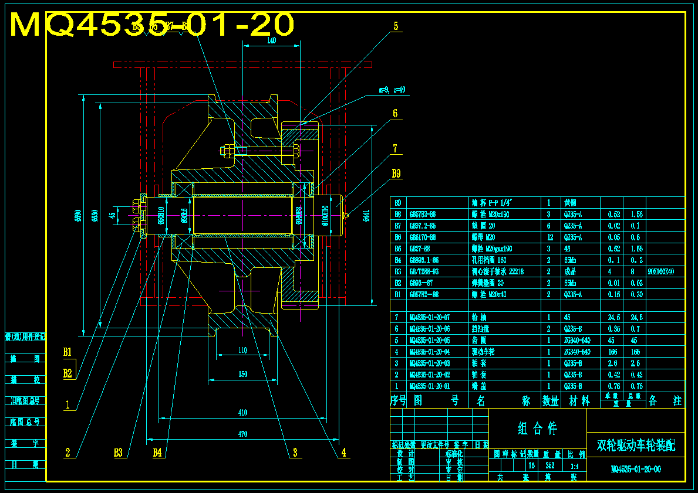The width and height of the screenshot is (698, 493).
Task: Click the '数量' column header in parts list
Action: point(551,400)
